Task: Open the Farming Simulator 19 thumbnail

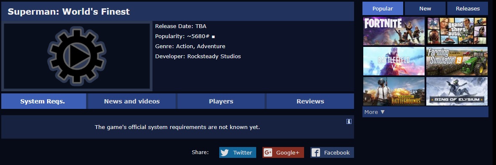Action: pos(457,61)
